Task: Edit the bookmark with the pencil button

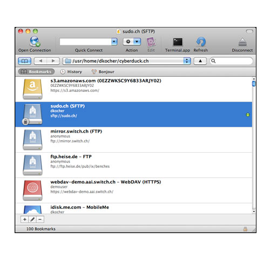Action: click(32, 219)
